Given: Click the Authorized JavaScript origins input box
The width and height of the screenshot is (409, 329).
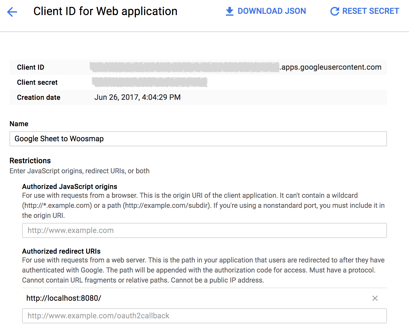Looking at the screenshot, I should coord(204,230).
